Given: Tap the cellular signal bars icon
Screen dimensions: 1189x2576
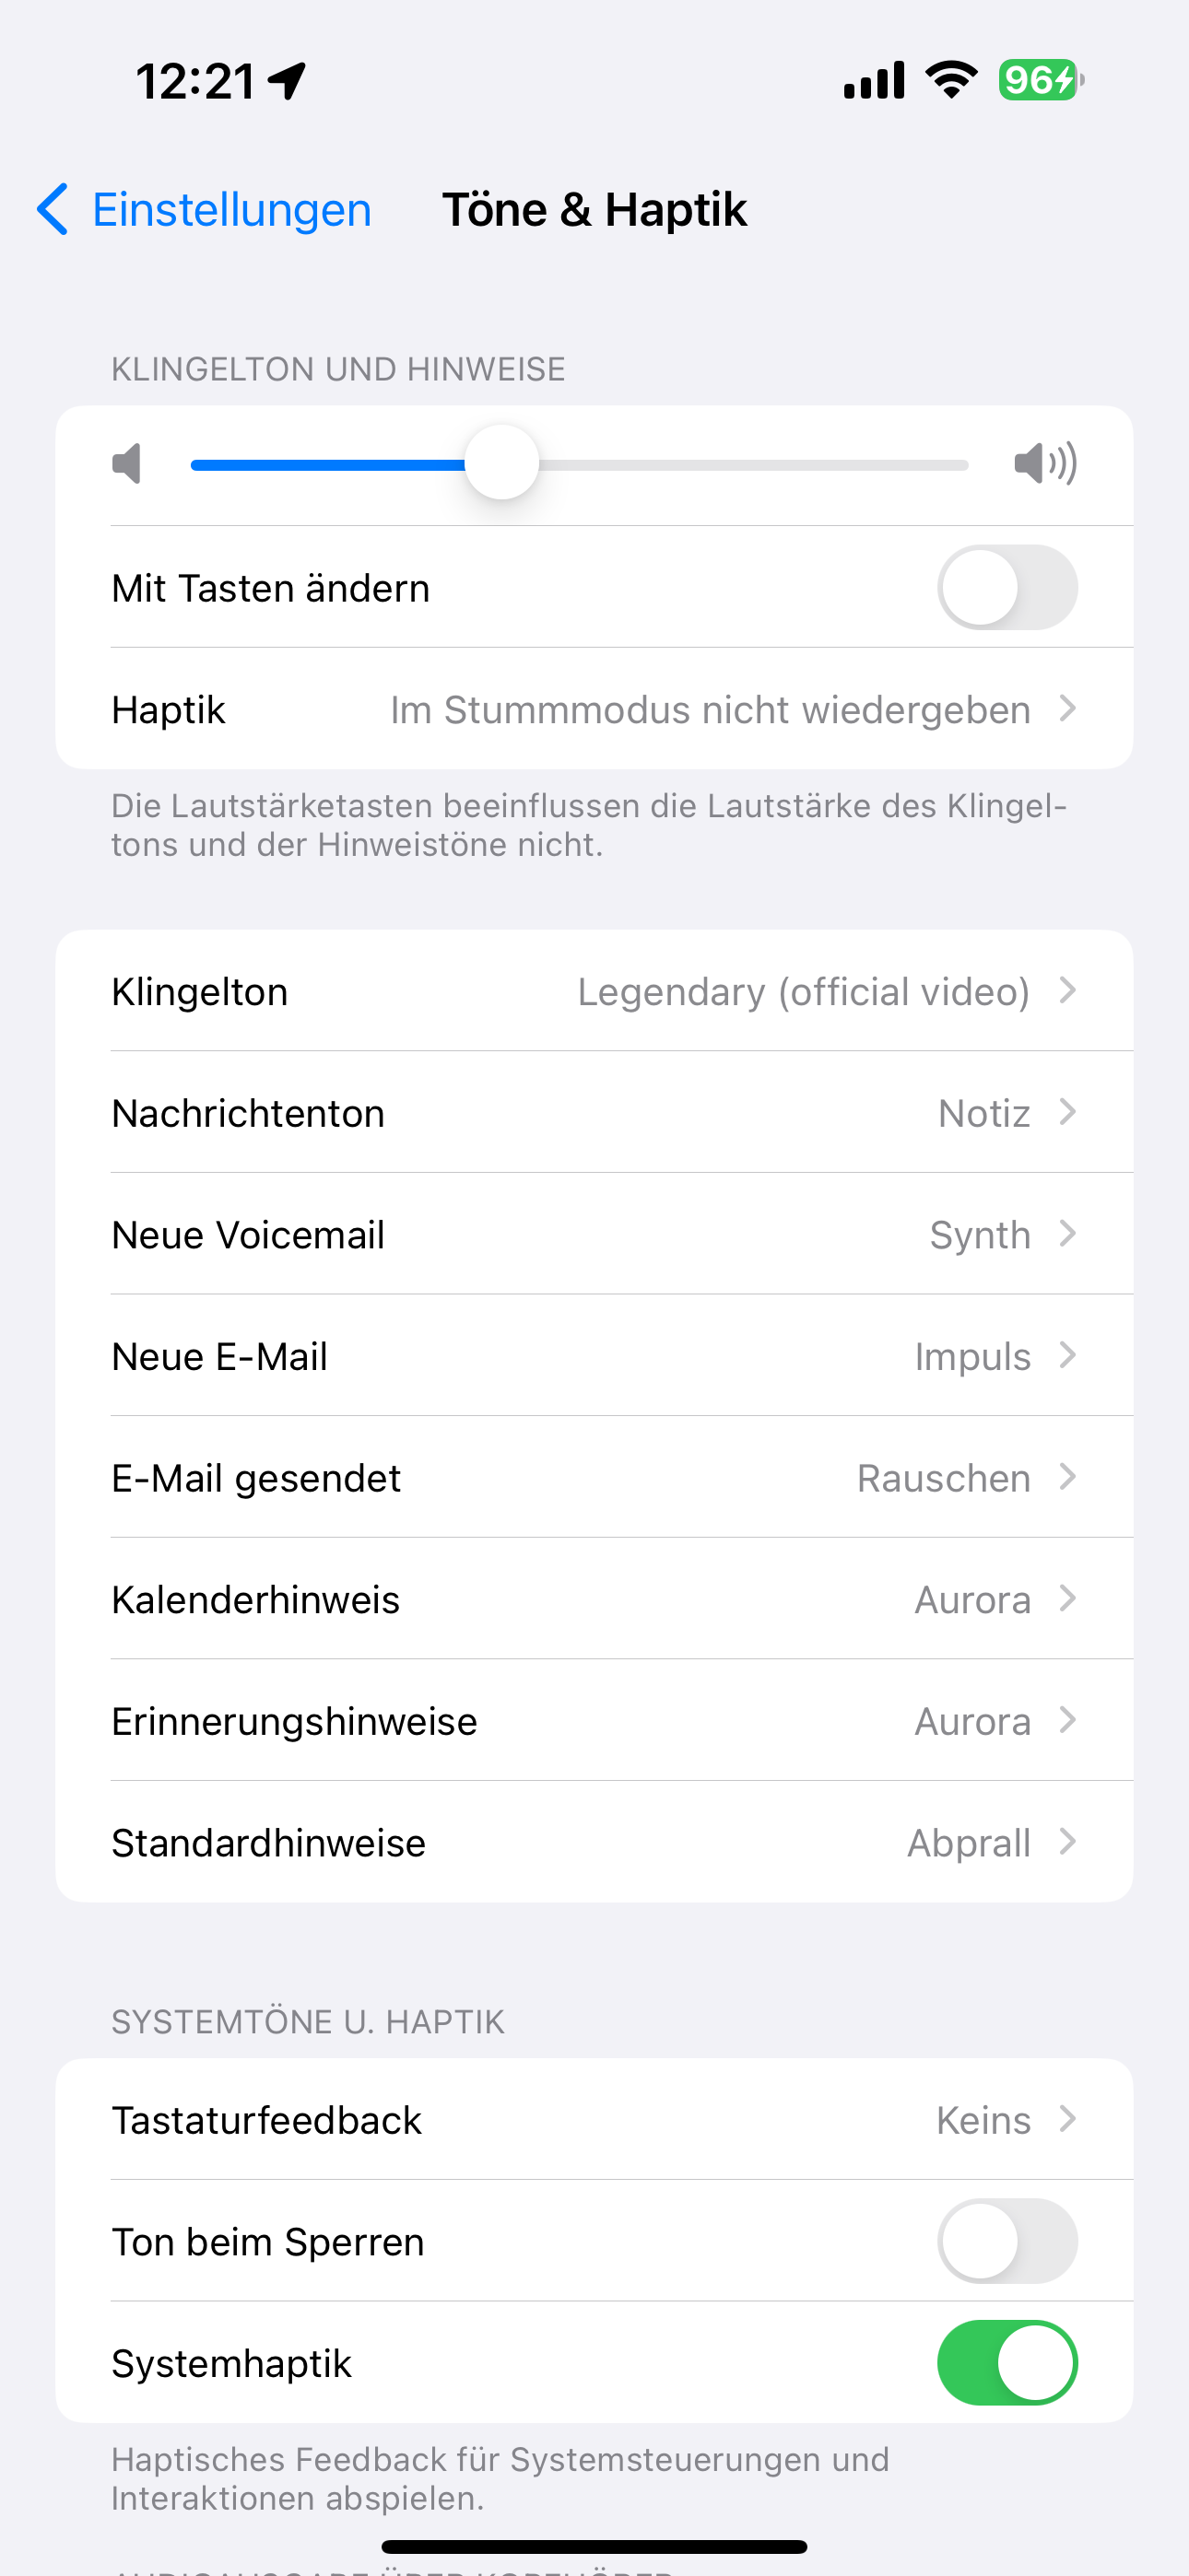Looking at the screenshot, I should point(874,80).
